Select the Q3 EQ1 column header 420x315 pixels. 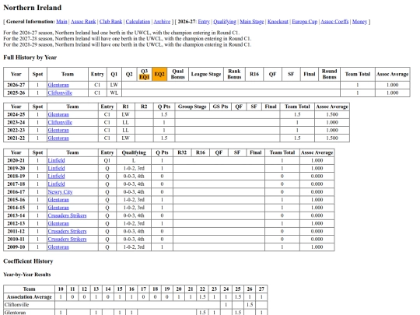[145, 74]
